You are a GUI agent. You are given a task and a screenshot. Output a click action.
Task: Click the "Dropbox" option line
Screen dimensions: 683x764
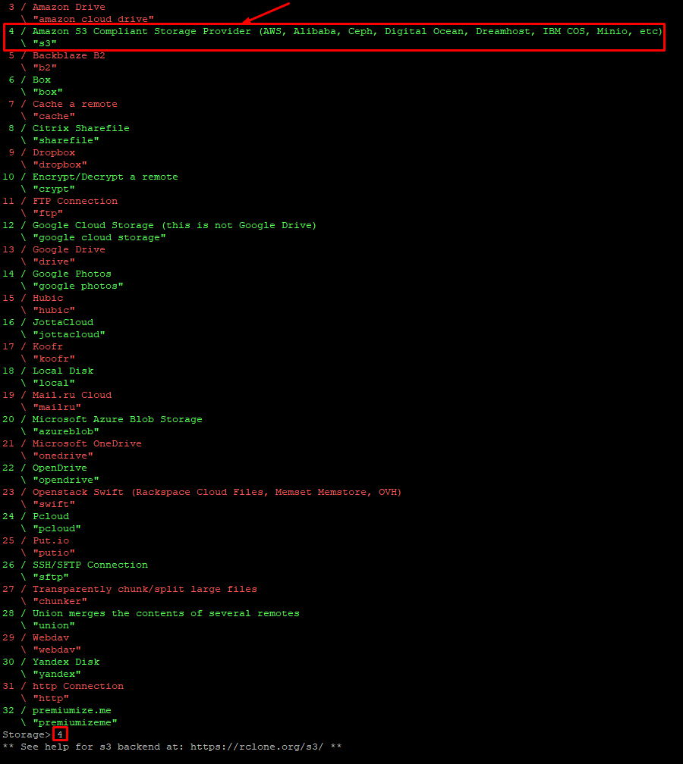click(54, 152)
